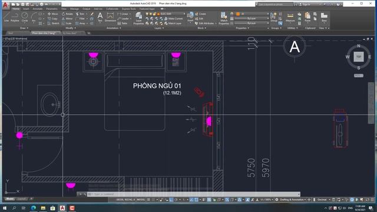Open Microsoft Edge from taskbar
377x212 pixels.
tap(34, 208)
